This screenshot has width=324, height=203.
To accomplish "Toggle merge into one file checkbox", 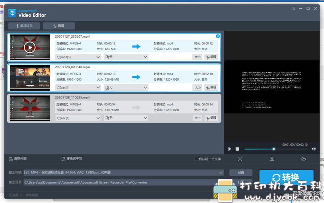I will [x=196, y=159].
